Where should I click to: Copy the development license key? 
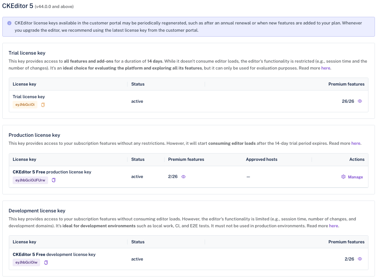pyautogui.click(x=46, y=263)
